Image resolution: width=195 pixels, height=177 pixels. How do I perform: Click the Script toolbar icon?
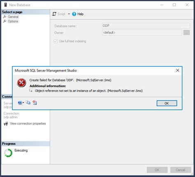(x=54, y=14)
